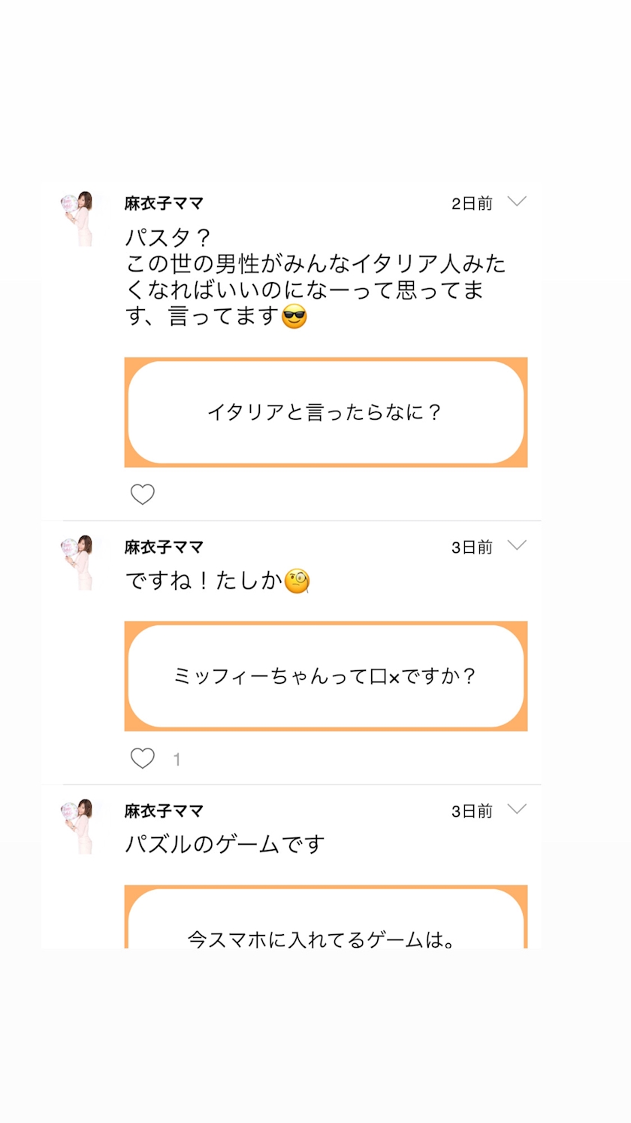
Task: Select the ですね!たしか answer text
Action: coord(218,581)
